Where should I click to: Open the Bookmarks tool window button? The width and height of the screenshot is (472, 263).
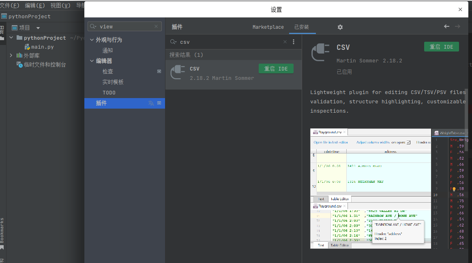[3, 228]
